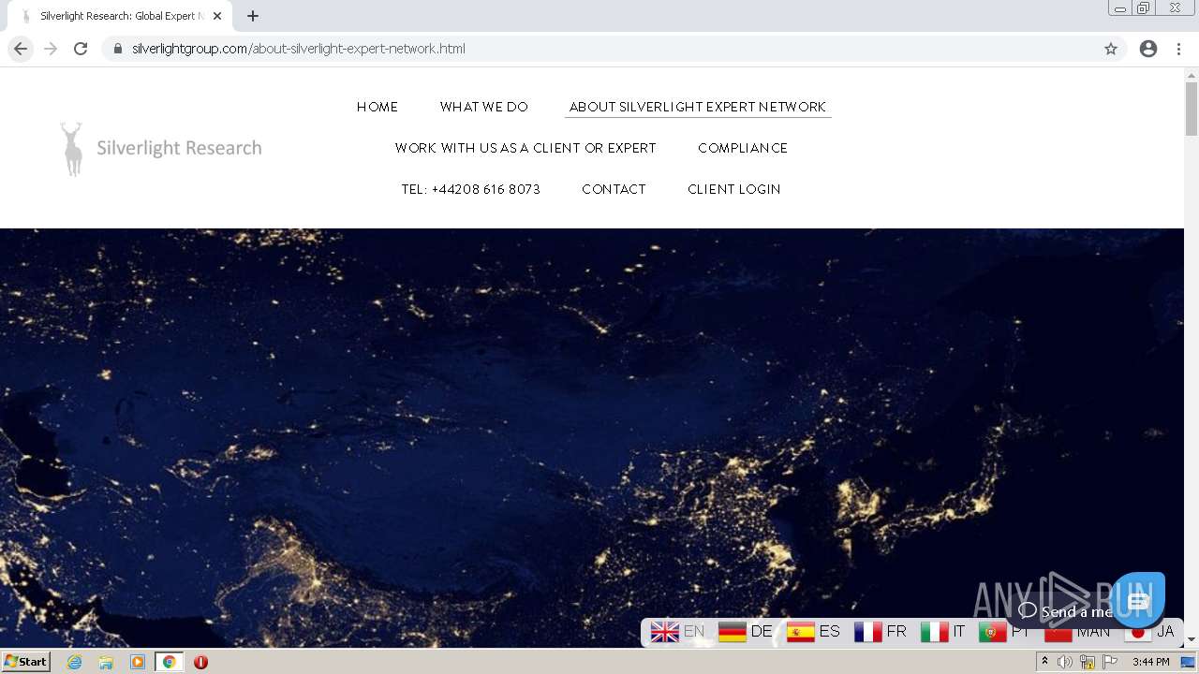Open the COMPLIANCE page
The width and height of the screenshot is (1199, 674).
point(743,148)
